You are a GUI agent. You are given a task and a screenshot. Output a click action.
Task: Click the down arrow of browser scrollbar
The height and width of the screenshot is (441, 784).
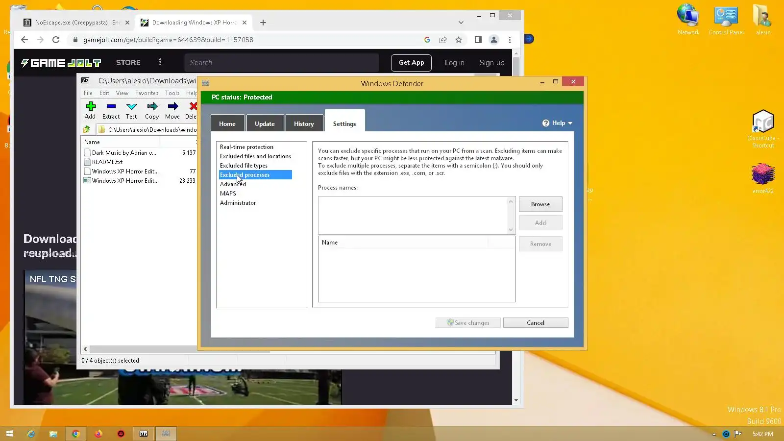(516, 400)
